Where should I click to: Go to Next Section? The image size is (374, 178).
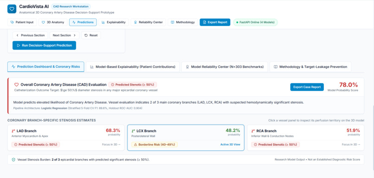click(64, 35)
